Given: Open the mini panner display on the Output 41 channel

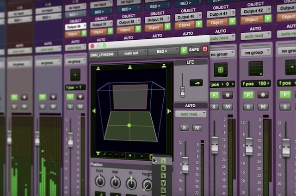Looking at the screenshot, I should coord(221,70).
